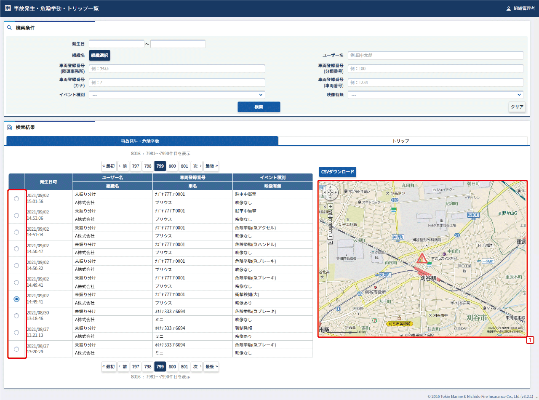Click the center of the map pan control
The width and height of the screenshot is (539, 400).
tap(331, 192)
